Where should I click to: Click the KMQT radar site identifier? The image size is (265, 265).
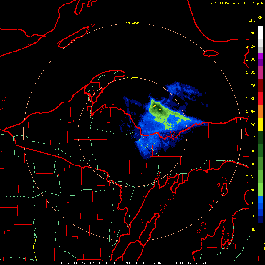pyautogui.click(x=159, y=263)
